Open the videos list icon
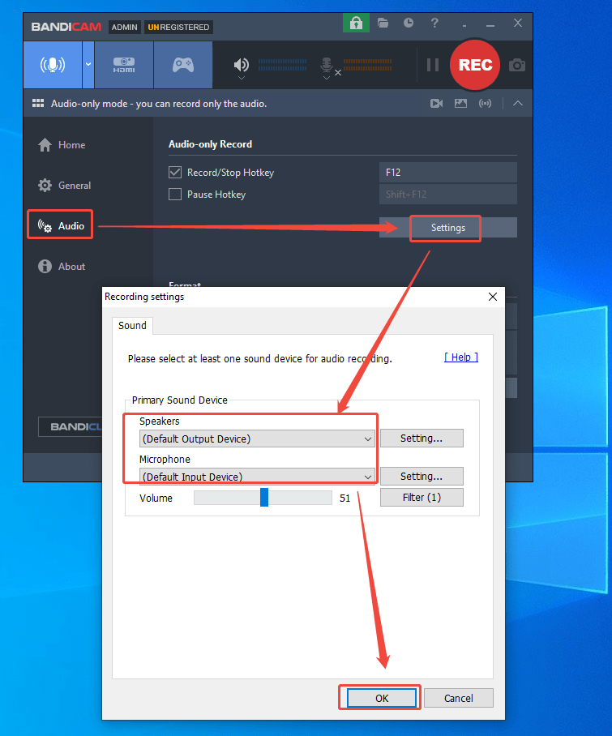Image resolution: width=612 pixels, height=736 pixels. click(x=436, y=103)
